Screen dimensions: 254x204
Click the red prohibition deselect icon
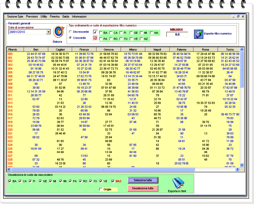95,39
